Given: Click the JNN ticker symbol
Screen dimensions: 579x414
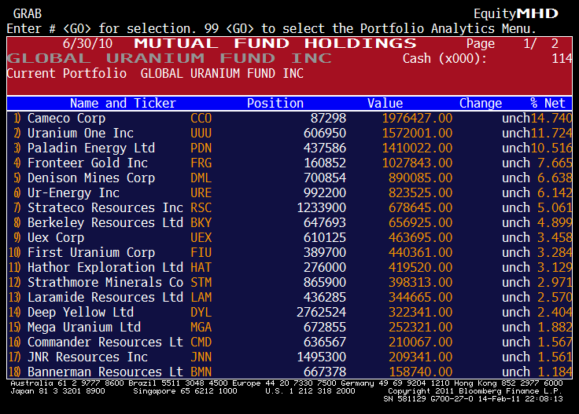Looking at the screenshot, I should 201,357.
